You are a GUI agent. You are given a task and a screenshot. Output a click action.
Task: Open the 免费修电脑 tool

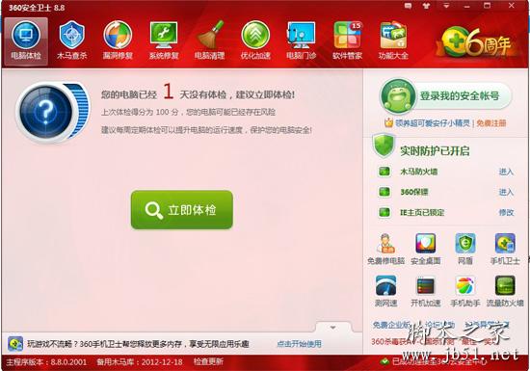(385, 249)
